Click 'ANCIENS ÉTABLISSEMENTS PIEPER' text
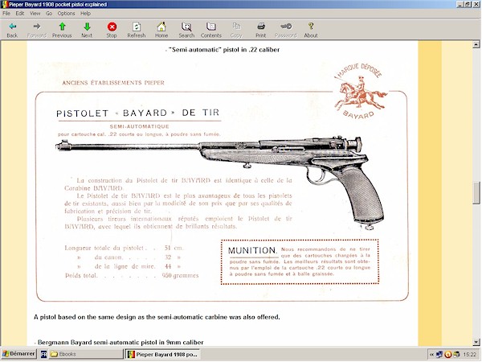This screenshot has height=362, width=482. coord(113,83)
